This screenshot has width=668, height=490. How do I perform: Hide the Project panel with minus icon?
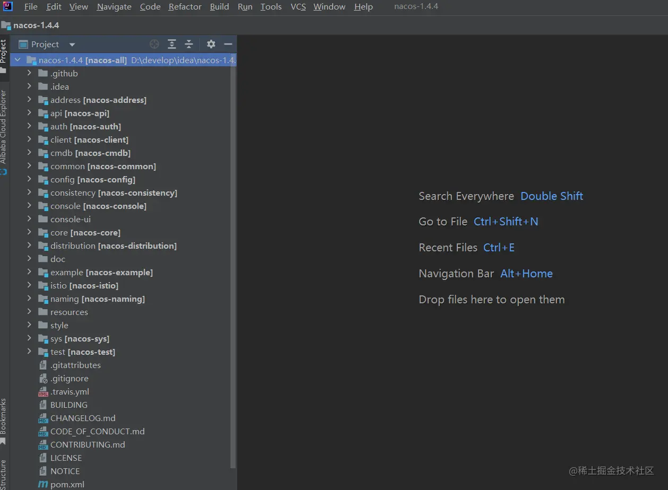point(228,44)
